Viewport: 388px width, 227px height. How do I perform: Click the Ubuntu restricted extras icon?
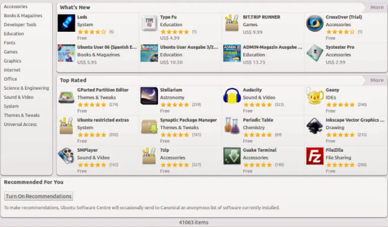click(66, 126)
